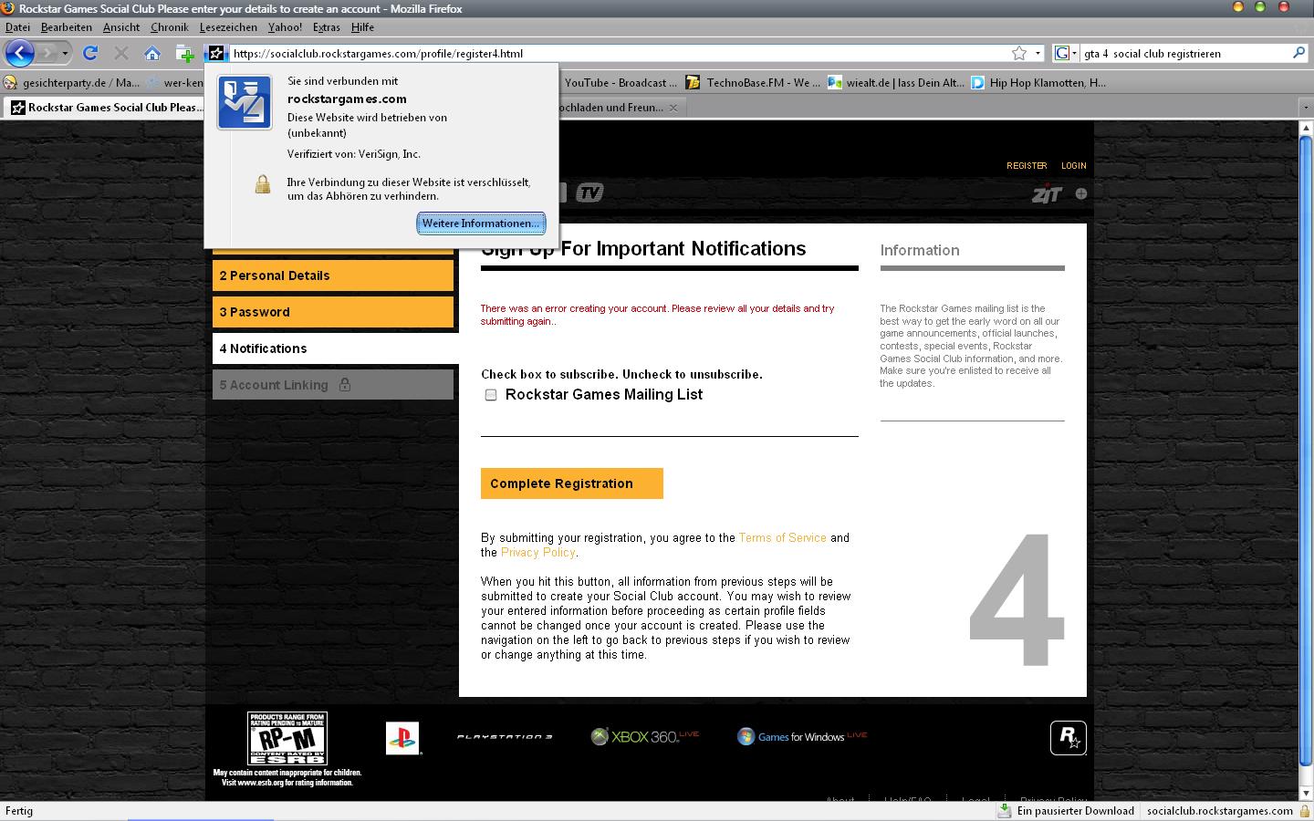Select step 4 Notifications
This screenshot has height=821, width=1314.
[x=336, y=348]
